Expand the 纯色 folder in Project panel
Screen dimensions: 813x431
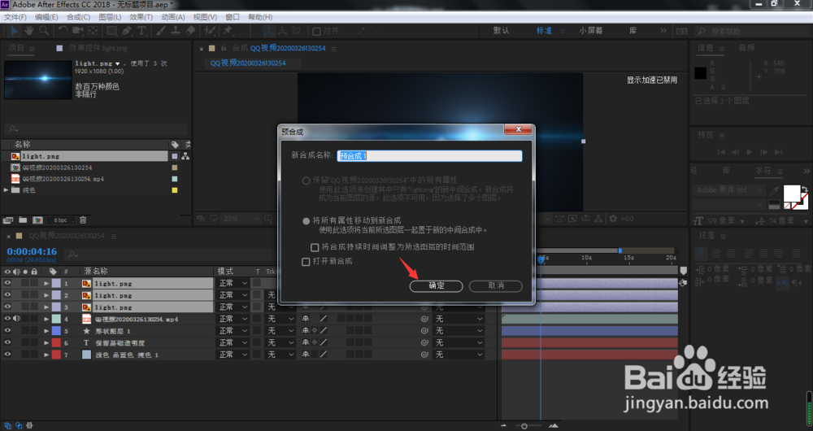[x=7, y=190]
